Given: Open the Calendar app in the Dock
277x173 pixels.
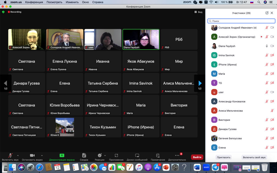Looking at the screenshot, I should pos(57,167).
